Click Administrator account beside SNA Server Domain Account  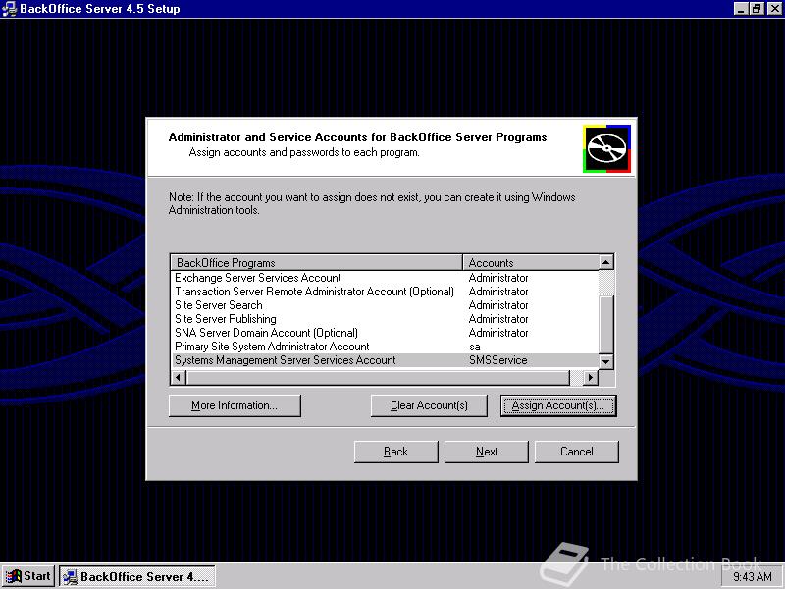point(498,333)
